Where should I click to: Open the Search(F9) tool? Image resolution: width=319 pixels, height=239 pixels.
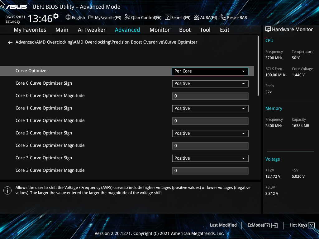pyautogui.click(x=178, y=17)
